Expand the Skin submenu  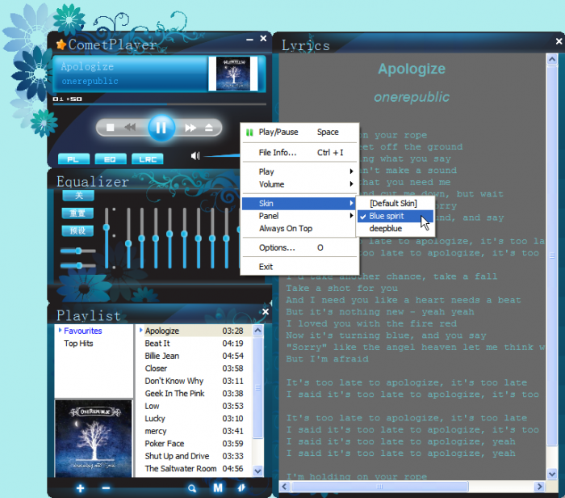click(x=299, y=204)
